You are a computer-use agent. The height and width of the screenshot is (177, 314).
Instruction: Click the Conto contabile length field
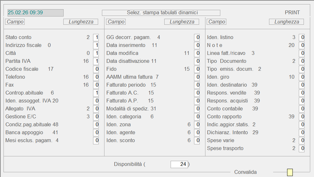pyautogui.click(x=302, y=109)
